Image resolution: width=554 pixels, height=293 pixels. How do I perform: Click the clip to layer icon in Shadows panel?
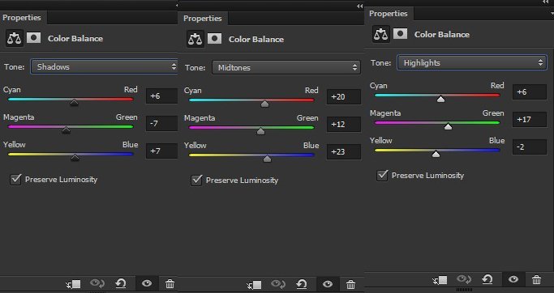click(73, 284)
